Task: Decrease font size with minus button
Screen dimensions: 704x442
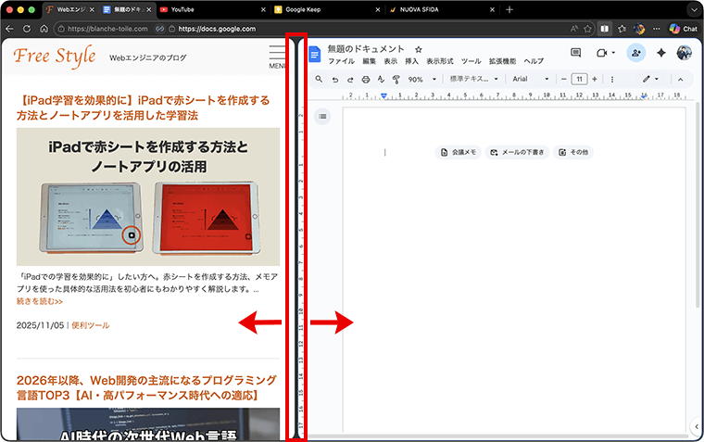Action: tap(564, 80)
